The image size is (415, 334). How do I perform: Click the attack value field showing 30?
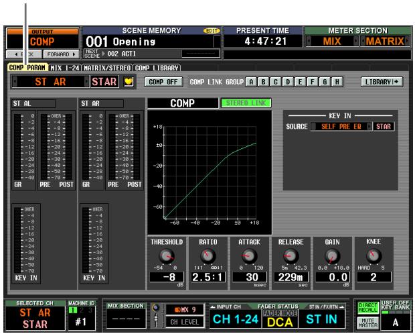coord(249,277)
